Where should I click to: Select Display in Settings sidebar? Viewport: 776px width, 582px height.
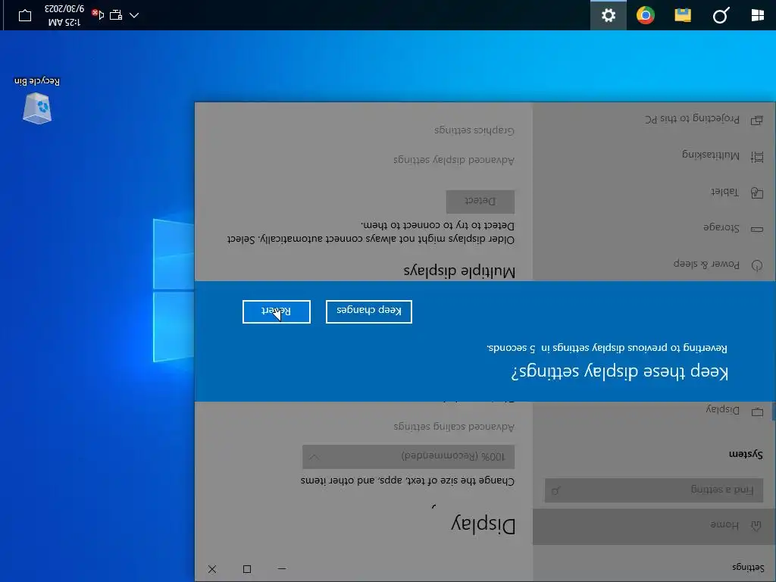pos(654,410)
